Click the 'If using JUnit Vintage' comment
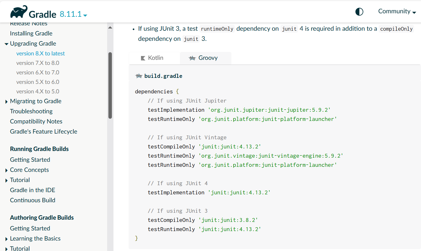The width and height of the screenshot is (421, 251). coord(187,137)
